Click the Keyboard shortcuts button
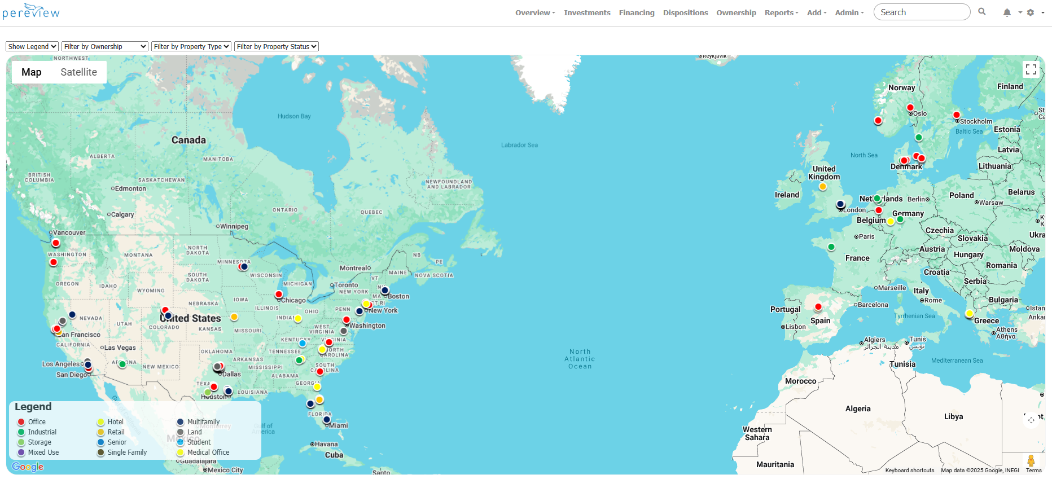 (x=909, y=471)
